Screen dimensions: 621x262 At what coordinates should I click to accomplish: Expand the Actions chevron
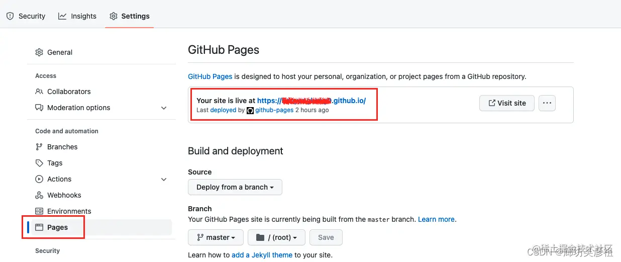(164, 179)
